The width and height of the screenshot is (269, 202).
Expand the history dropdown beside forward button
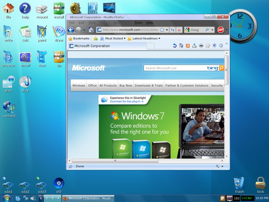pos(84,30)
